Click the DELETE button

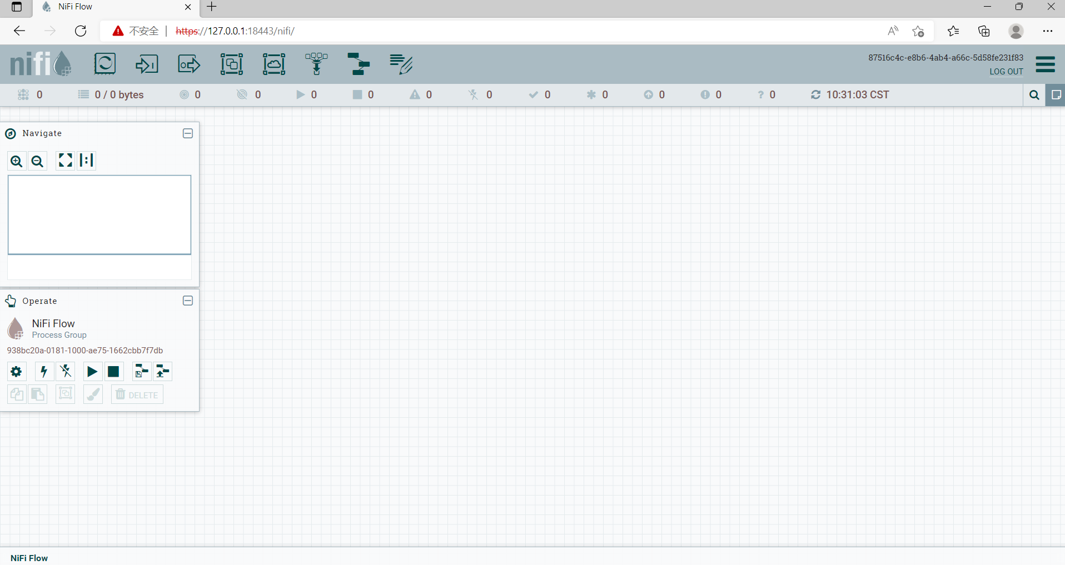pyautogui.click(x=137, y=394)
